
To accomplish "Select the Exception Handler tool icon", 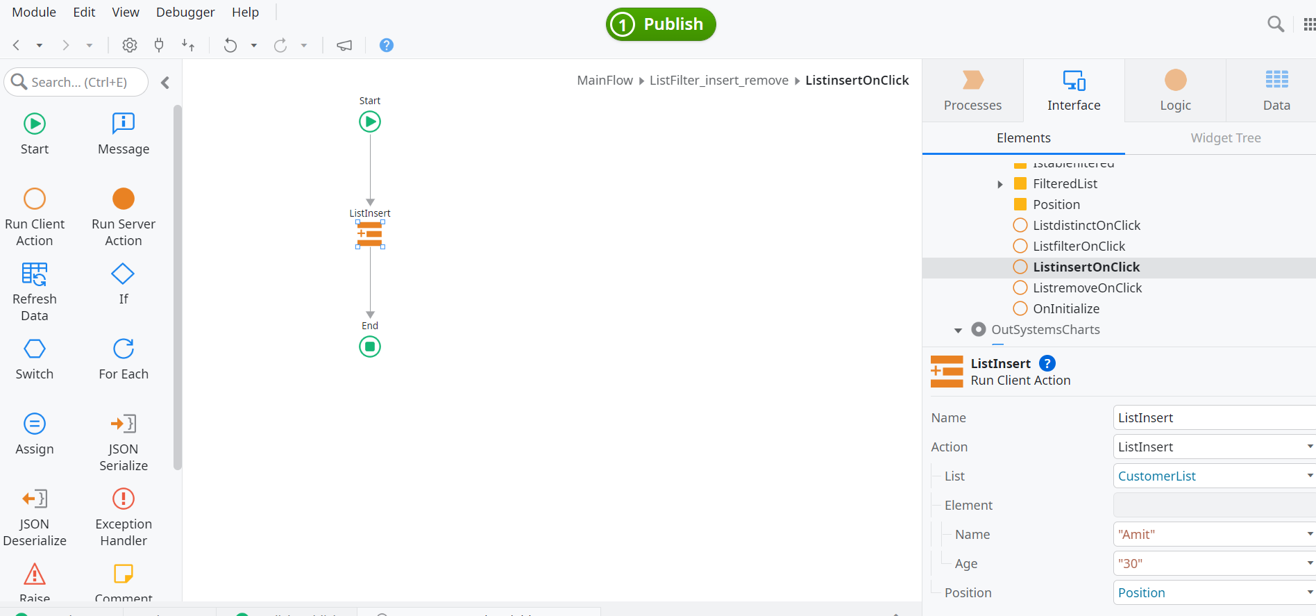I will (x=123, y=499).
